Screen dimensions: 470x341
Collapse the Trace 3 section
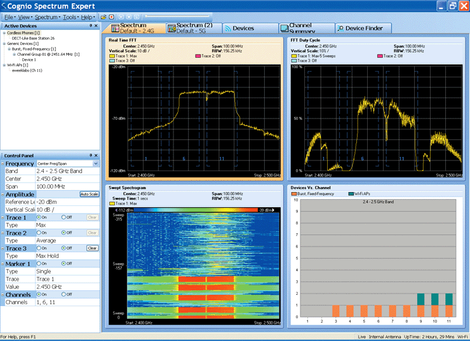click(x=3, y=248)
